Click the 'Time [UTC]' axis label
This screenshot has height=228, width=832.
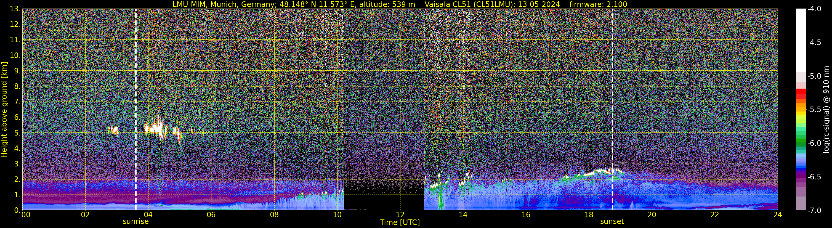pos(400,222)
